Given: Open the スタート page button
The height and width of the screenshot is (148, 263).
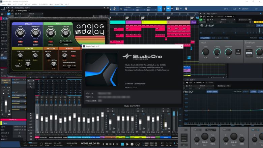Looking at the screenshot, I should pos(226,9).
